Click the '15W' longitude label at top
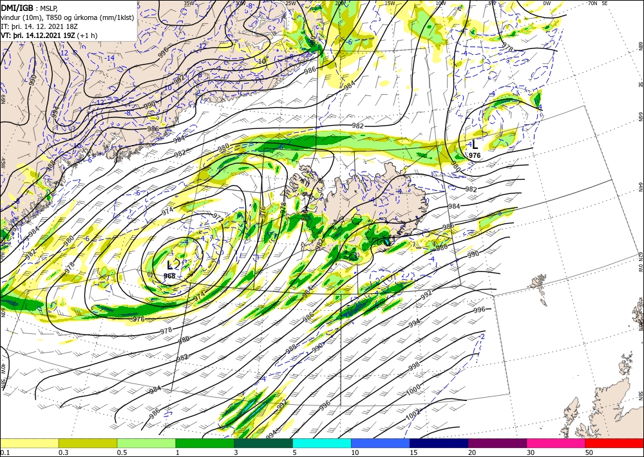This screenshot has height=457, width=644. [390, 3]
